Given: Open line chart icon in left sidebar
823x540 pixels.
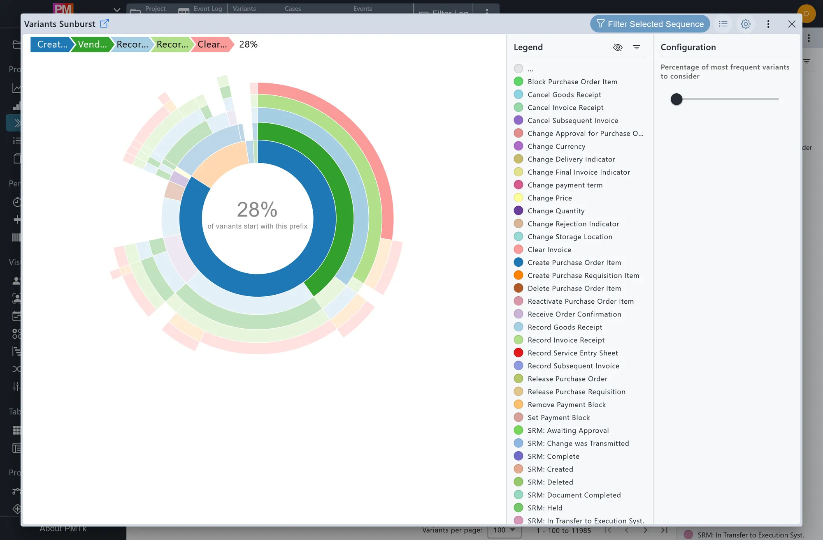Looking at the screenshot, I should pyautogui.click(x=16, y=88).
